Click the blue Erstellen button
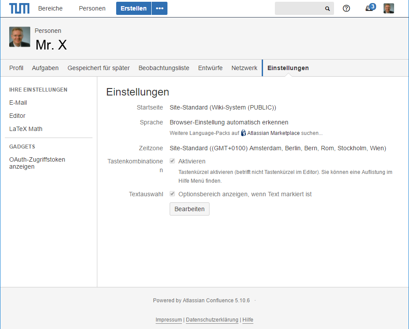Screen dimensions: 409x329 pos(134,8)
